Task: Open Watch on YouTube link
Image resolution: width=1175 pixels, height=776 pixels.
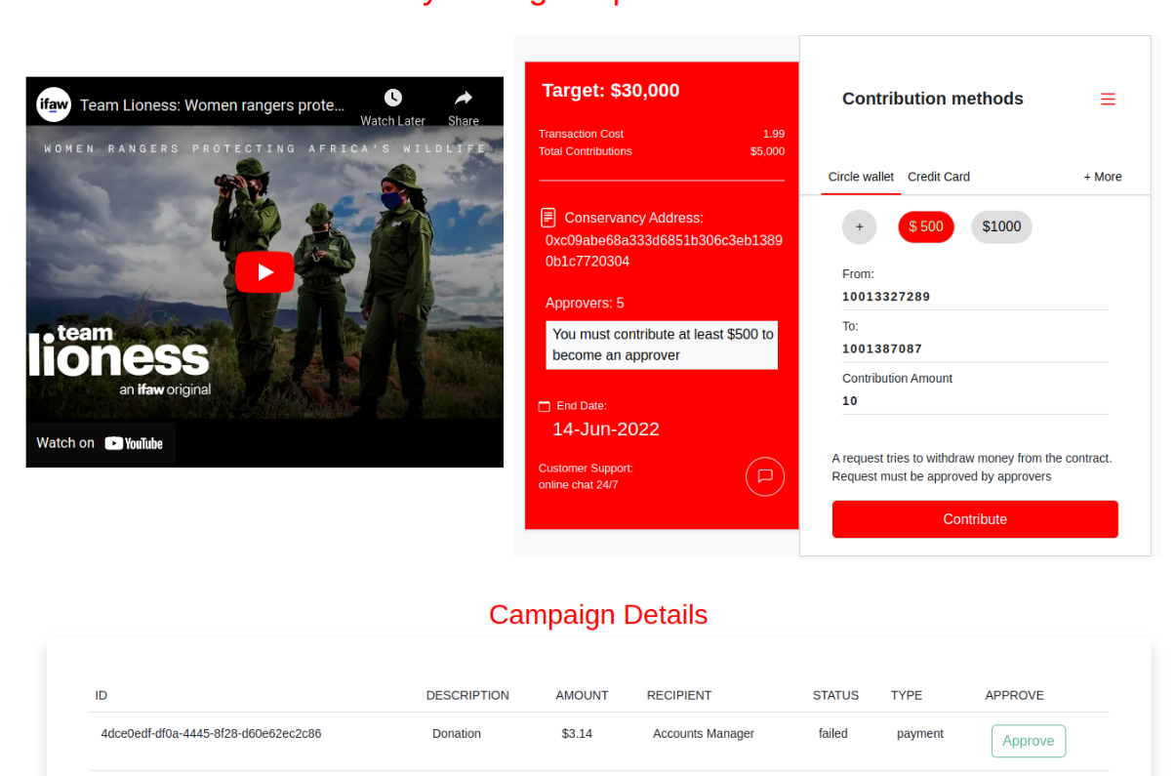Action: tap(100, 443)
